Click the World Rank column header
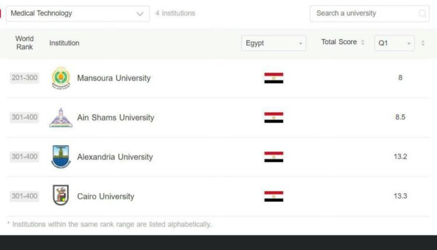The height and width of the screenshot is (250, 437). click(x=24, y=42)
